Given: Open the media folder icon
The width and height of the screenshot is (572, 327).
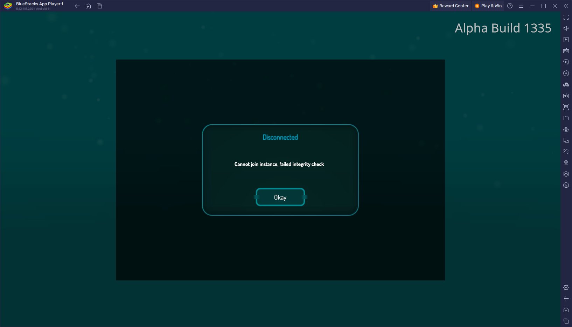Looking at the screenshot, I should 566,118.
